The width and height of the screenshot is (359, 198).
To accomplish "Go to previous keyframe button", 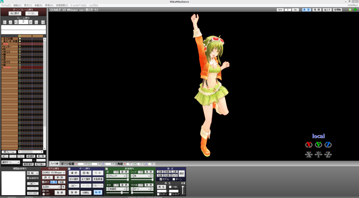I will pos(11,22).
